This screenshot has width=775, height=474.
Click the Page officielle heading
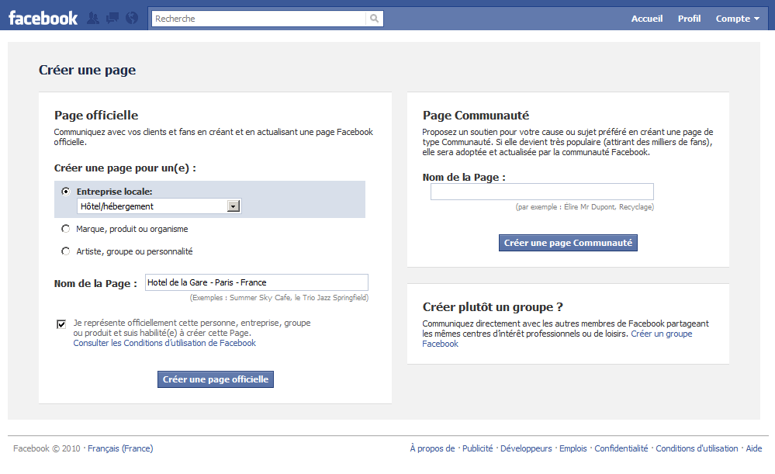pos(96,115)
